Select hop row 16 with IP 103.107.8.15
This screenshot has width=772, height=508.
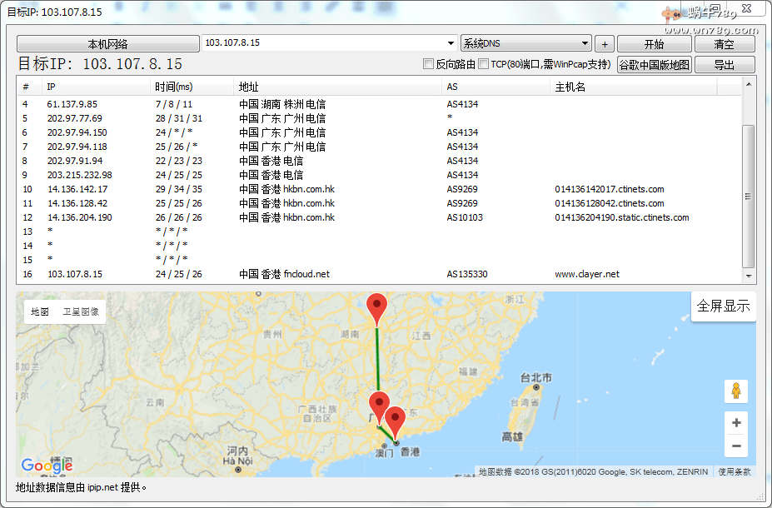pos(75,274)
